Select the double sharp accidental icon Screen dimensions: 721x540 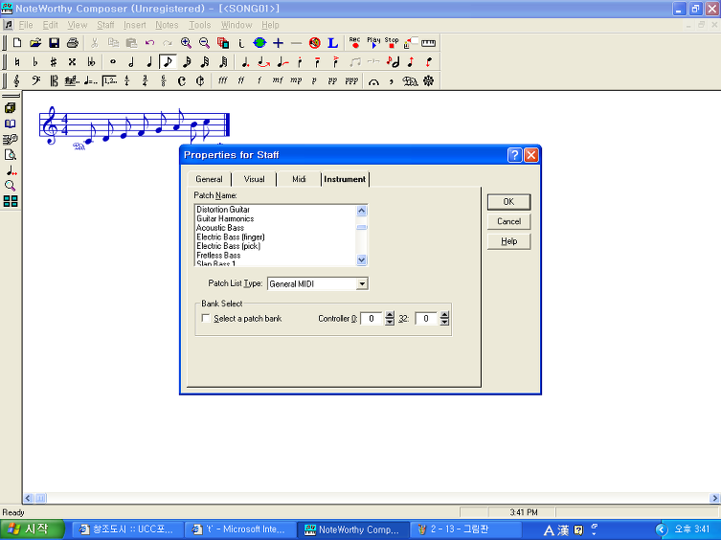(x=72, y=61)
